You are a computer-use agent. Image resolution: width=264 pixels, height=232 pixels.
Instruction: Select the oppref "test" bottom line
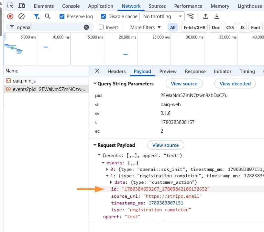(x=122, y=216)
